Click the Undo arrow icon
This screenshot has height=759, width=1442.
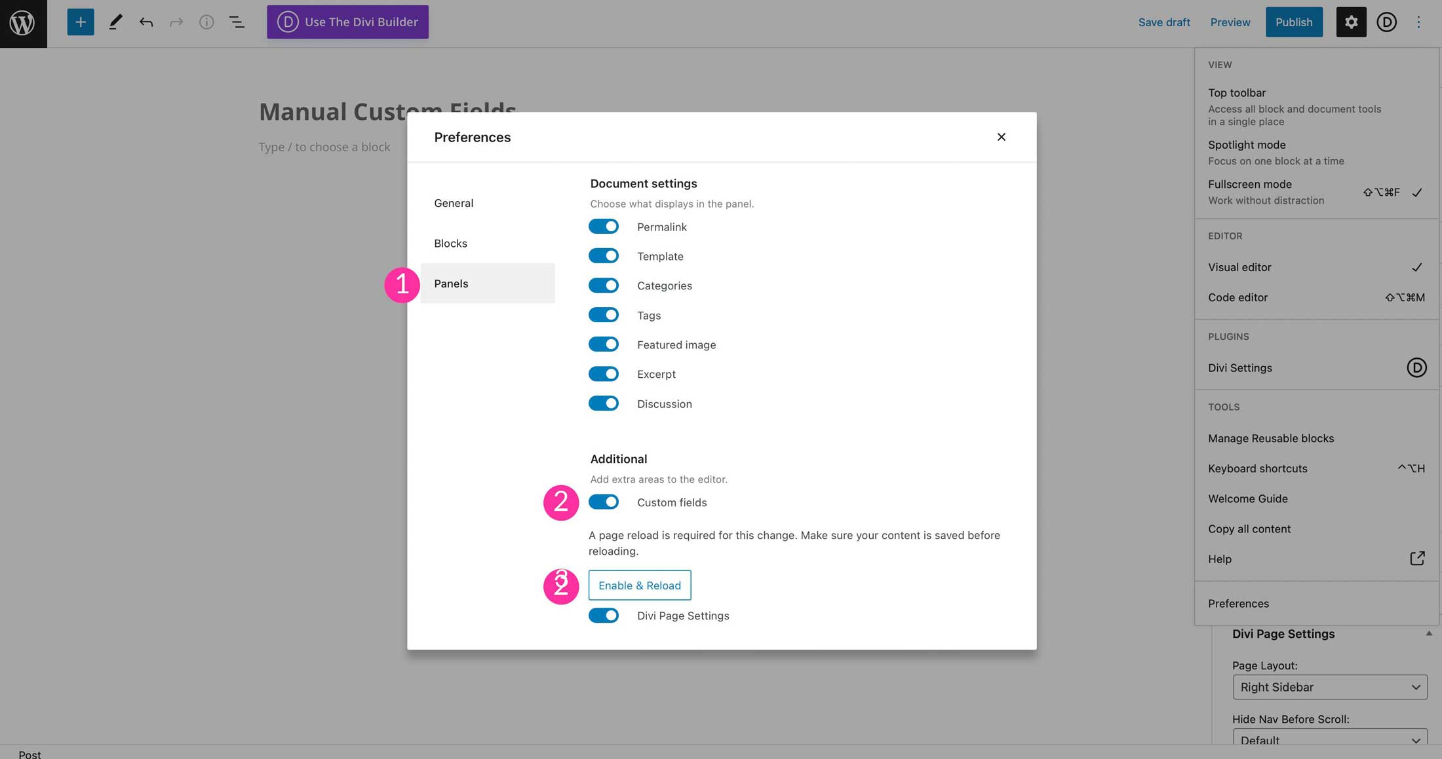[146, 22]
